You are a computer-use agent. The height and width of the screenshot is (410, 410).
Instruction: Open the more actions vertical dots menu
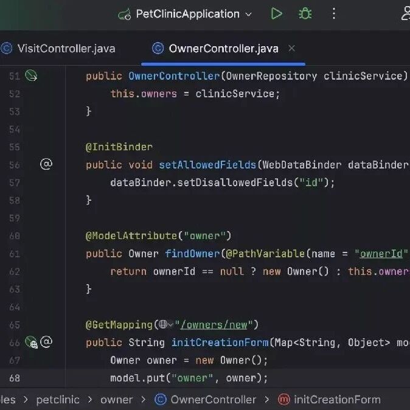pyautogui.click(x=333, y=13)
